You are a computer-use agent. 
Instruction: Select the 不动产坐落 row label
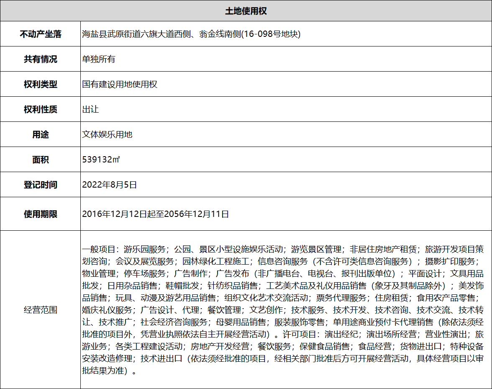click(x=41, y=34)
